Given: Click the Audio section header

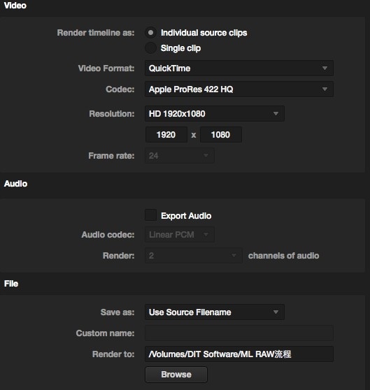Looking at the screenshot, I should click(15, 184).
